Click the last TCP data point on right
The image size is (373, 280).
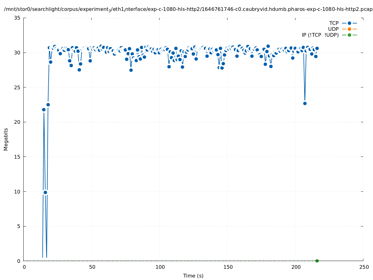click(x=317, y=48)
